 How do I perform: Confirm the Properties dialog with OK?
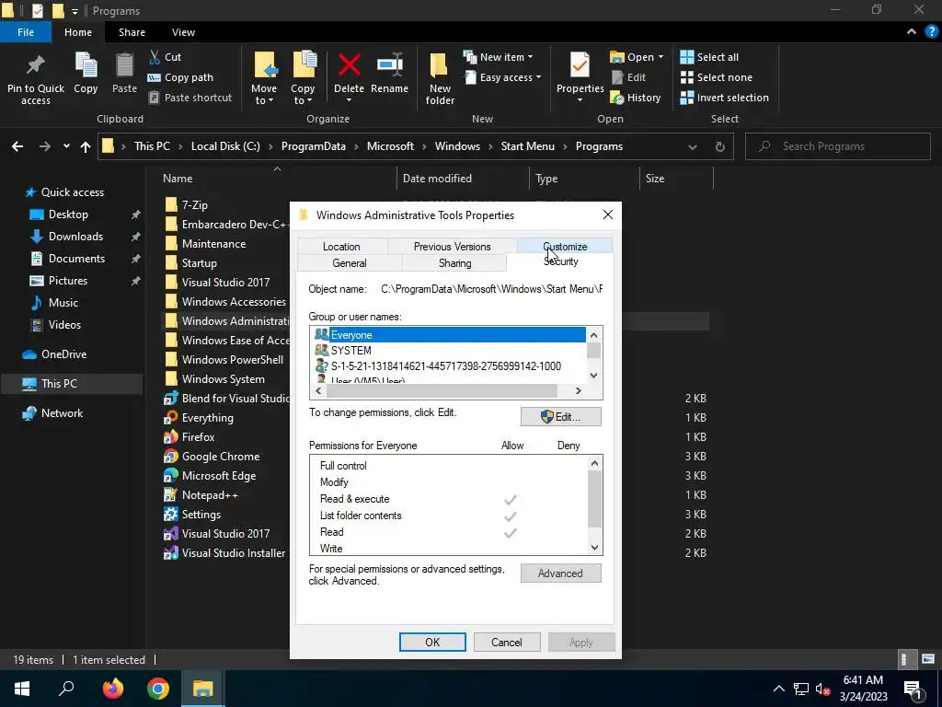coord(432,642)
